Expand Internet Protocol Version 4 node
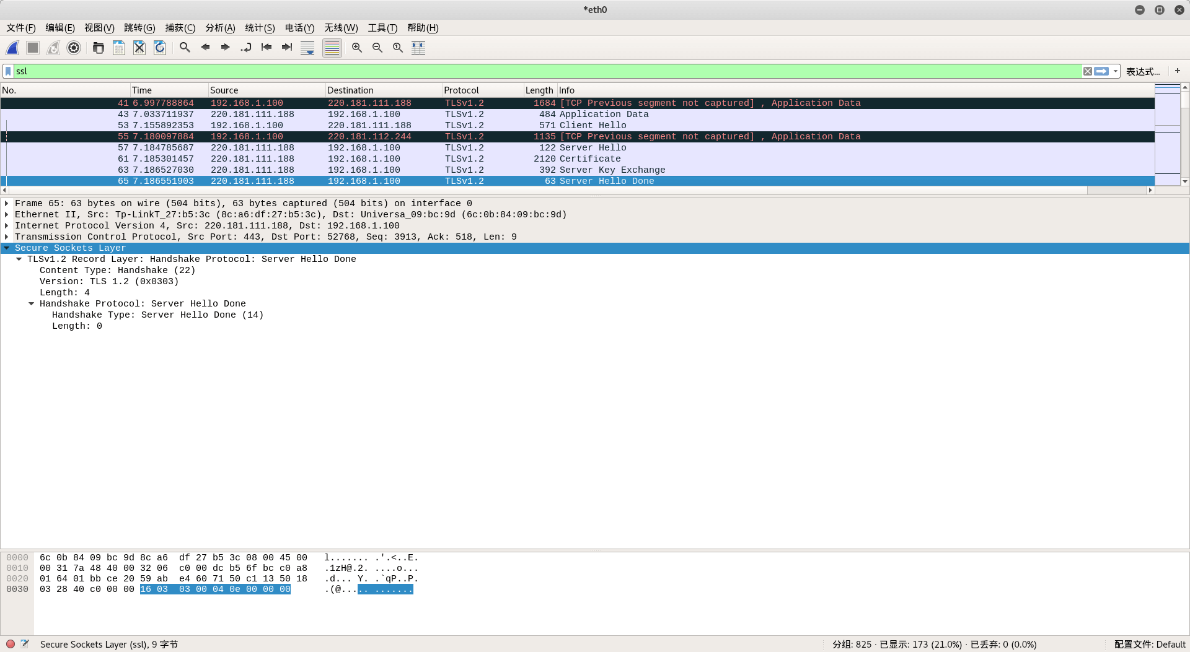 7,225
